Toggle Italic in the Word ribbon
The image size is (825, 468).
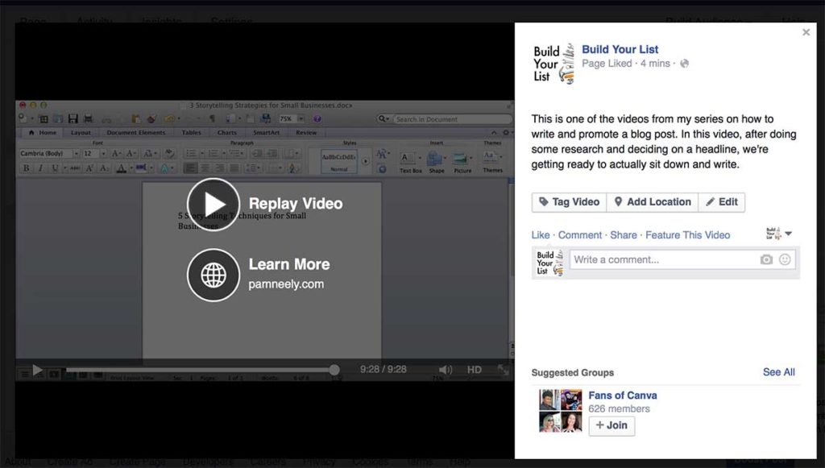coord(40,168)
